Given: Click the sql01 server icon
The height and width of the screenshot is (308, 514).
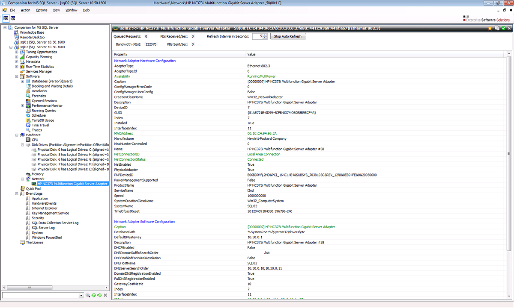Looking at the screenshot, I should pyautogui.click(x=17, y=42).
